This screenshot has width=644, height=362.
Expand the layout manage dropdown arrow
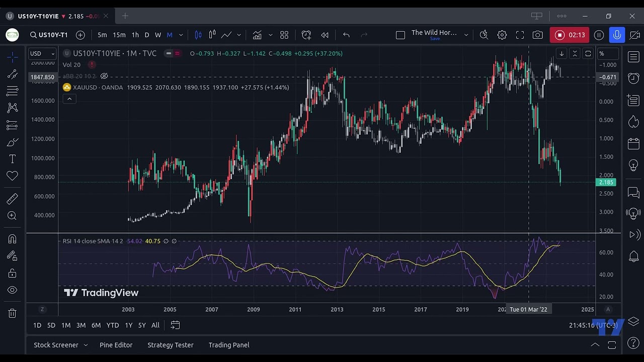[466, 35]
